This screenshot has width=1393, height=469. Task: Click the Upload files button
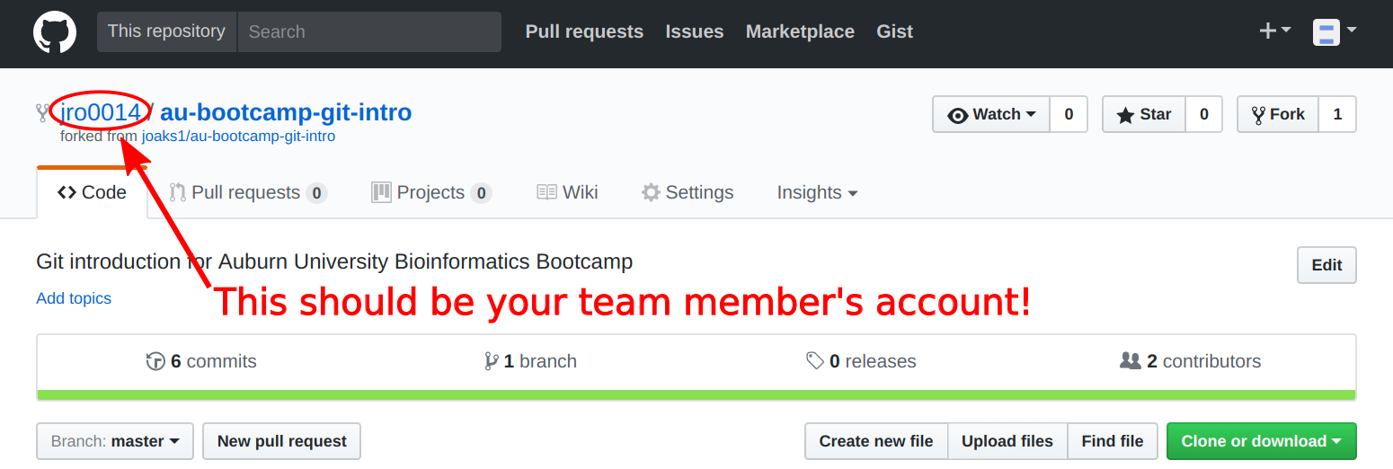1007,441
